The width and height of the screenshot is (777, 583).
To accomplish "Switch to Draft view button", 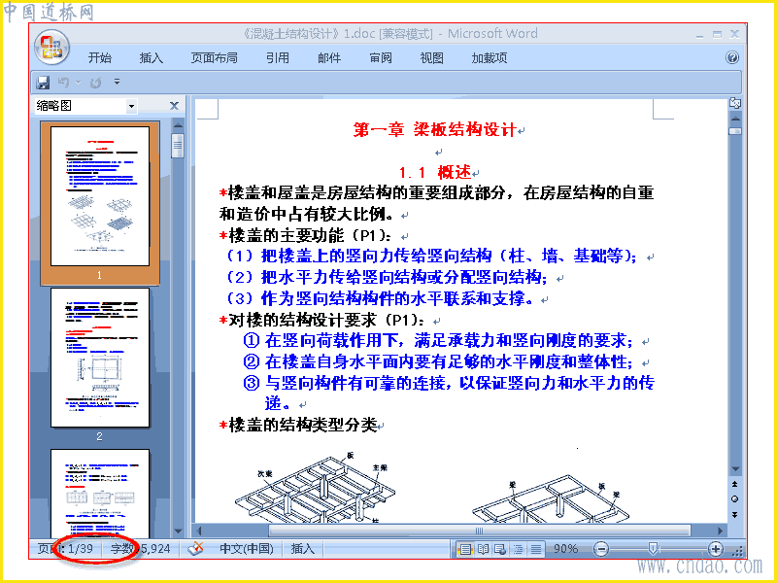I will [536, 549].
